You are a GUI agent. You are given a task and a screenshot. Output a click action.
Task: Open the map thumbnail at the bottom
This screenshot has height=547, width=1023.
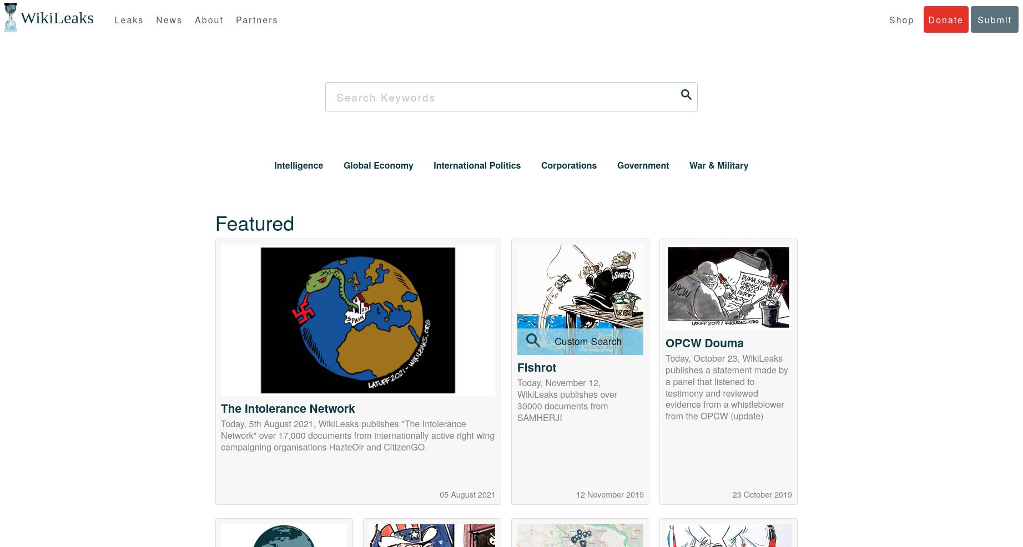tap(579, 535)
